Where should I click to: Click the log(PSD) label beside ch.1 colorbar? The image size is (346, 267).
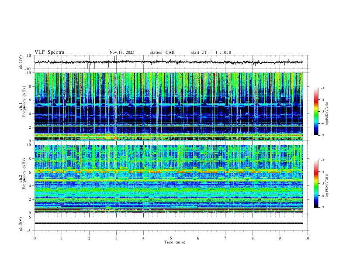[x=327, y=114]
